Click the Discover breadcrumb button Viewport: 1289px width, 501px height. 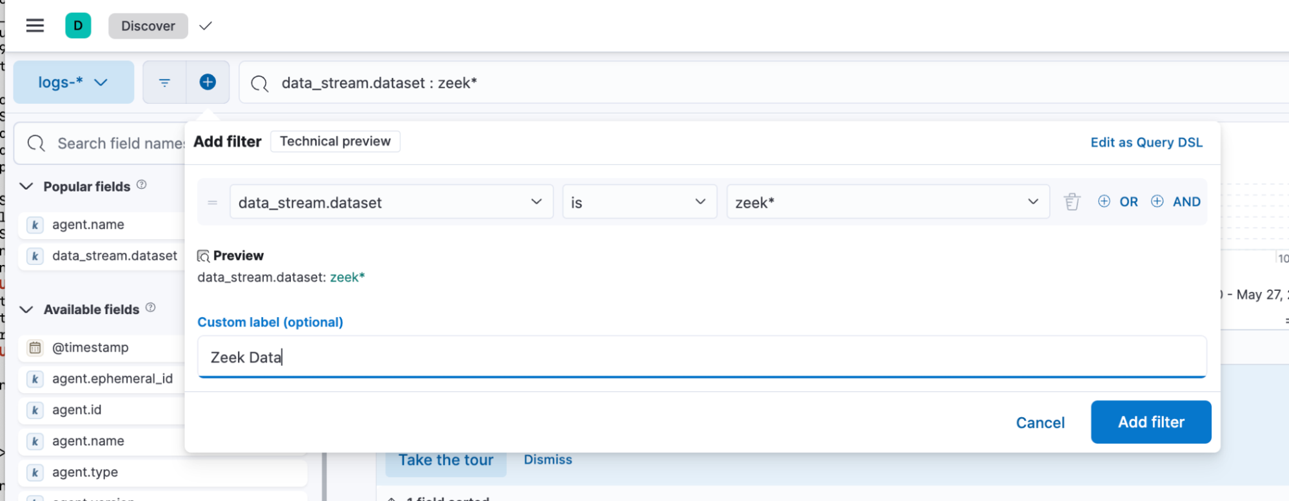point(148,26)
